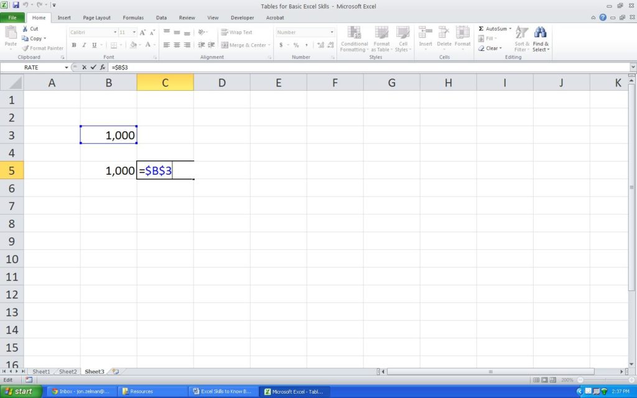Open Sort & Filter options
Viewport: 637px width, 398px height.
pyautogui.click(x=521, y=39)
